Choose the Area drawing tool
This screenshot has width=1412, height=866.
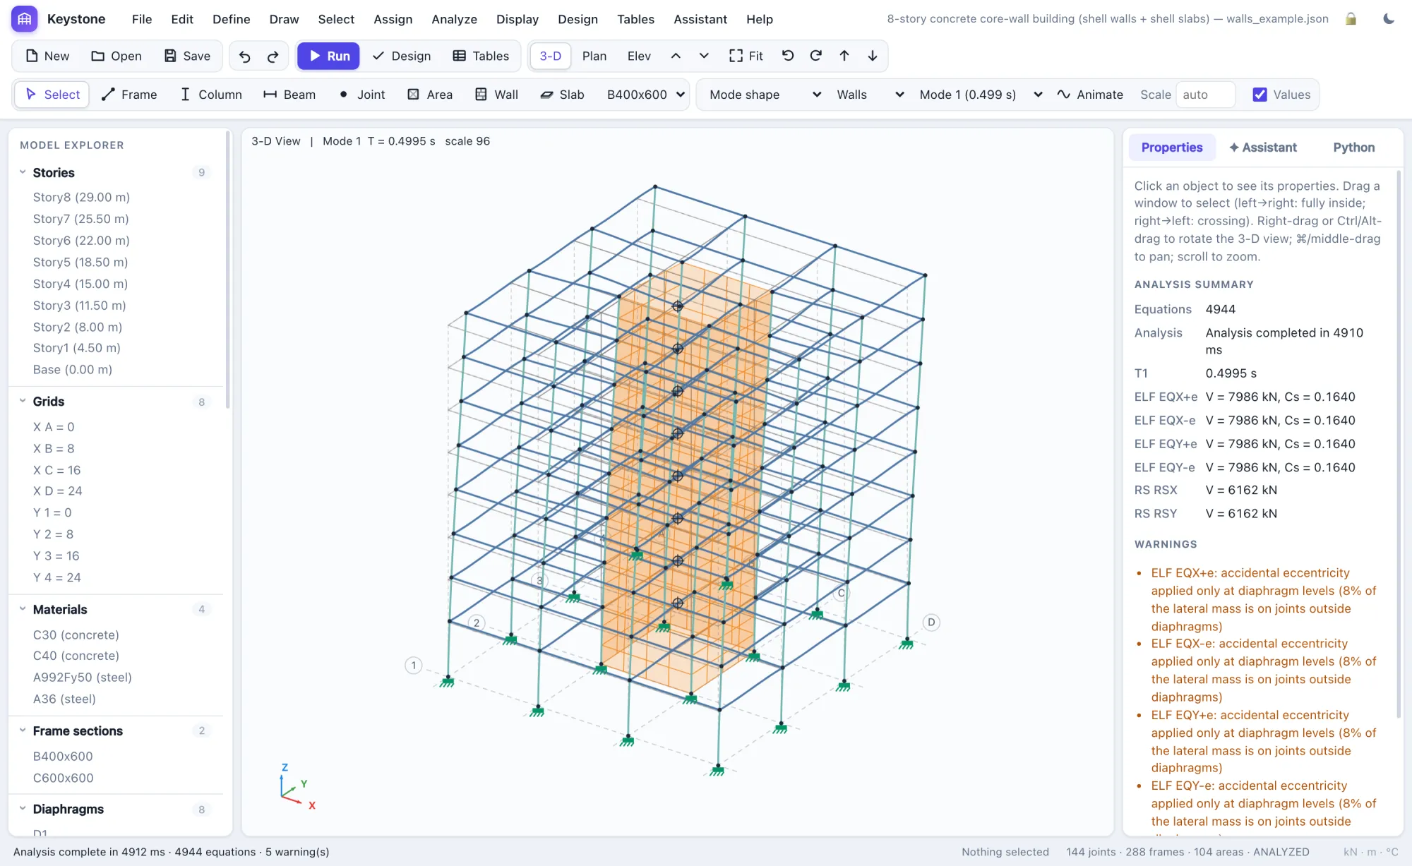coord(430,95)
